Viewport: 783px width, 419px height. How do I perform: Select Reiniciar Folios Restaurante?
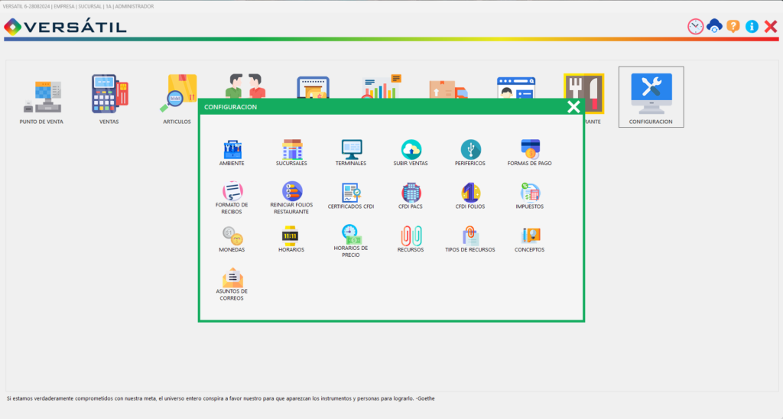[291, 198]
